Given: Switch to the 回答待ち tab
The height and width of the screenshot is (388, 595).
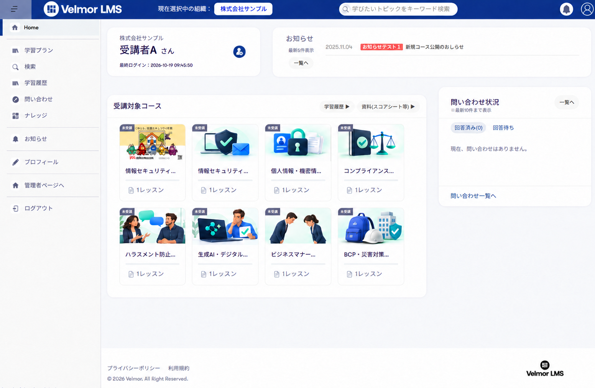Looking at the screenshot, I should pyautogui.click(x=503, y=128).
